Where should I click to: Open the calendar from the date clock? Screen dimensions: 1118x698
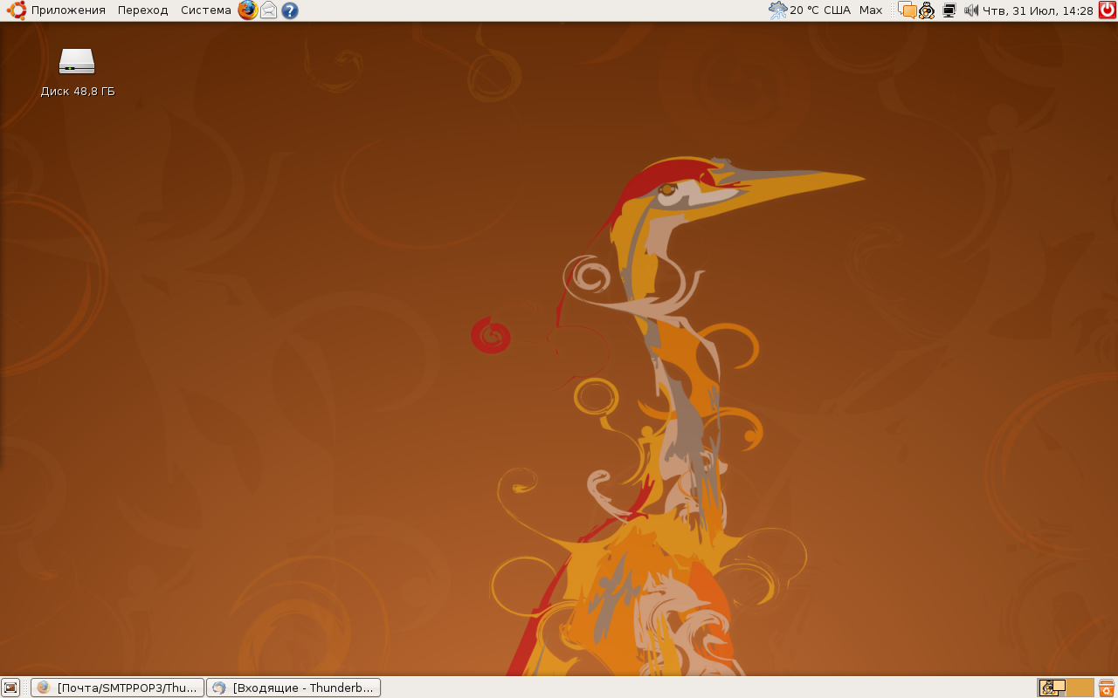point(1038,10)
